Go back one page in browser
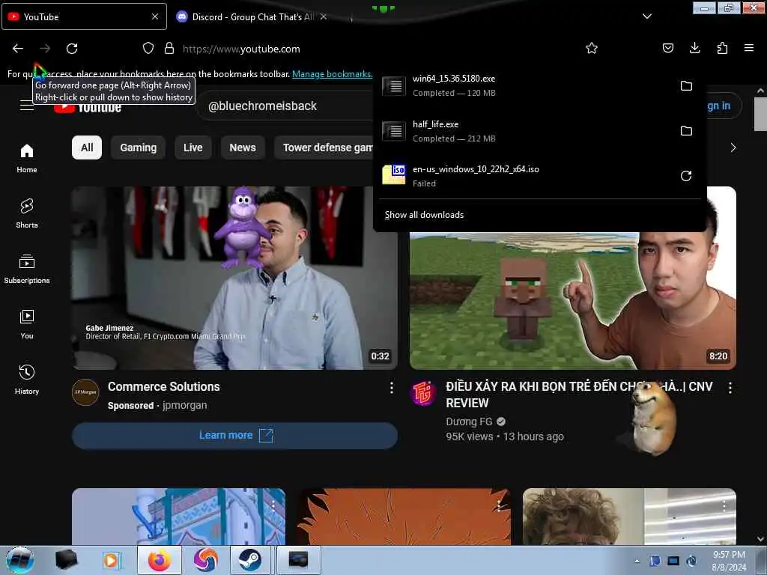767x575 pixels. 18,49
